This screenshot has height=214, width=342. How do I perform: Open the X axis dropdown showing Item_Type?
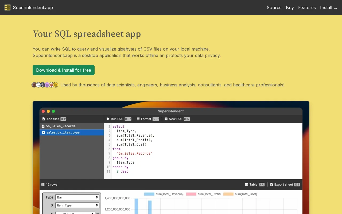77,205
